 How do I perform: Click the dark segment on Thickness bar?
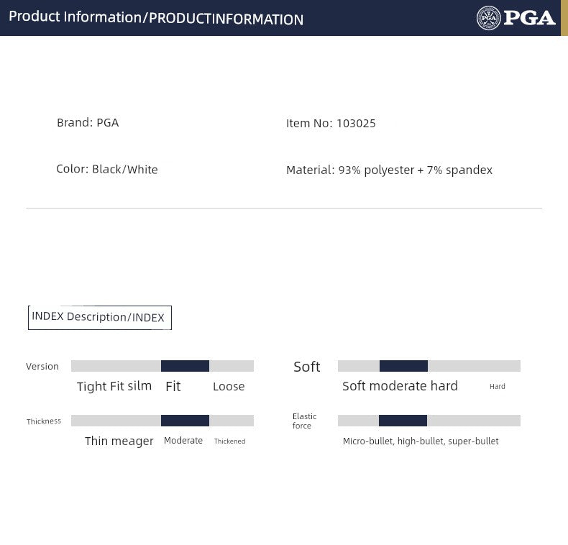coord(185,421)
